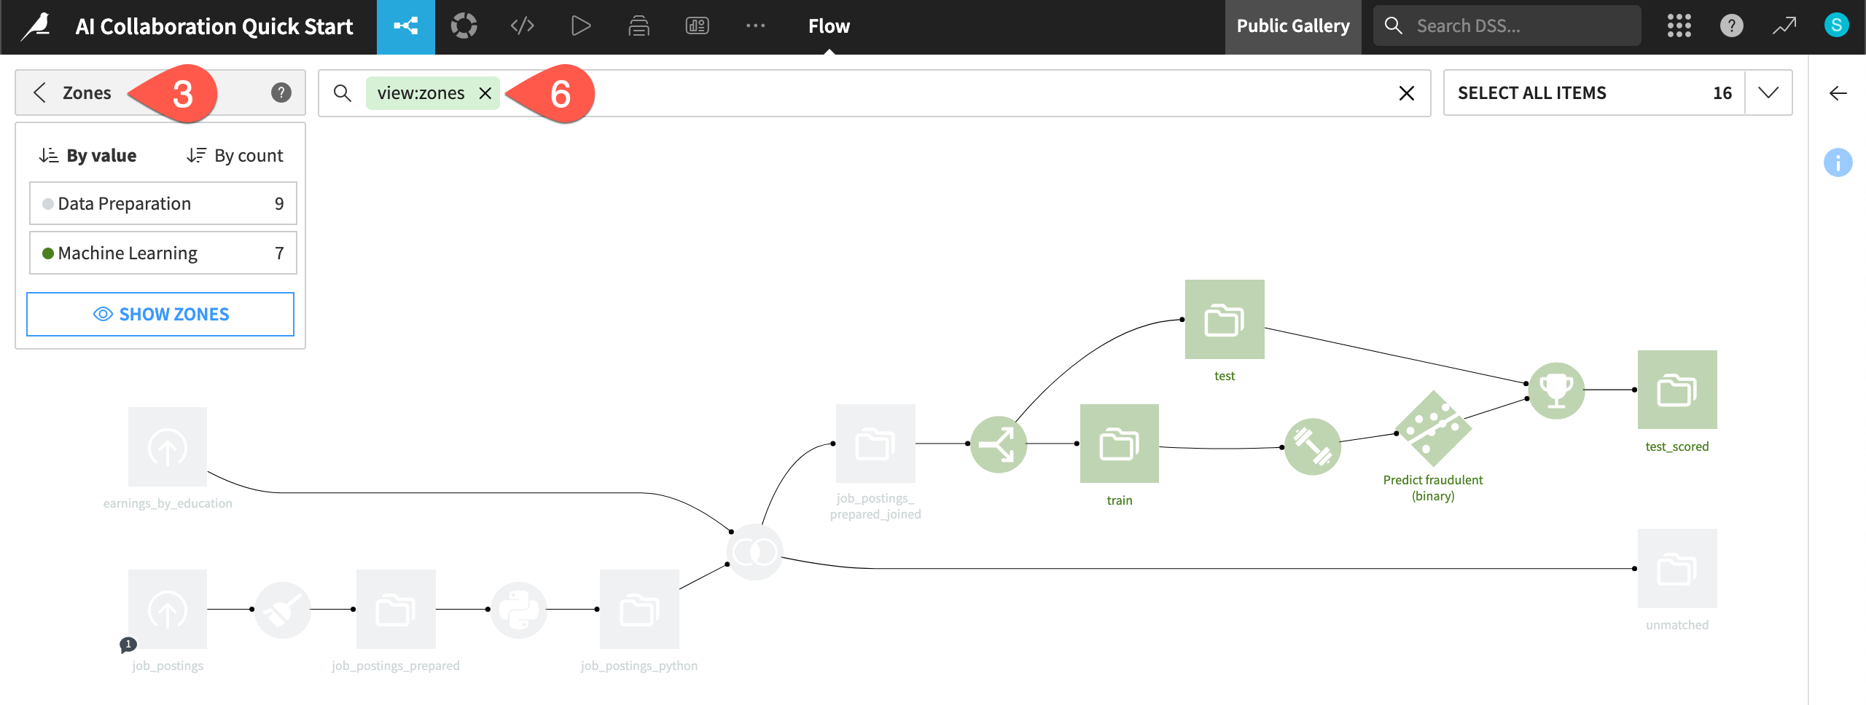The width and height of the screenshot is (1866, 705).
Task: Click the job_postings_prepared label
Action: (396, 666)
